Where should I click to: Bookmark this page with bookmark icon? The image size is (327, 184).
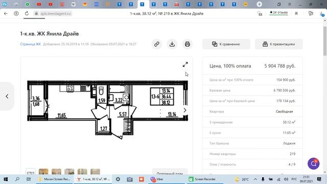pos(296,14)
